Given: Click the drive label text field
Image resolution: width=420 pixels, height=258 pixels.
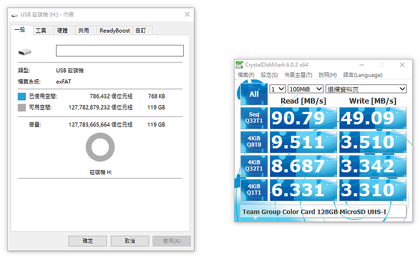Looking at the screenshot, I should [x=120, y=51].
